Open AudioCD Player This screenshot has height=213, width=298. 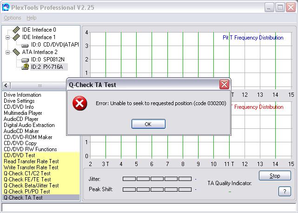[x=21, y=119]
